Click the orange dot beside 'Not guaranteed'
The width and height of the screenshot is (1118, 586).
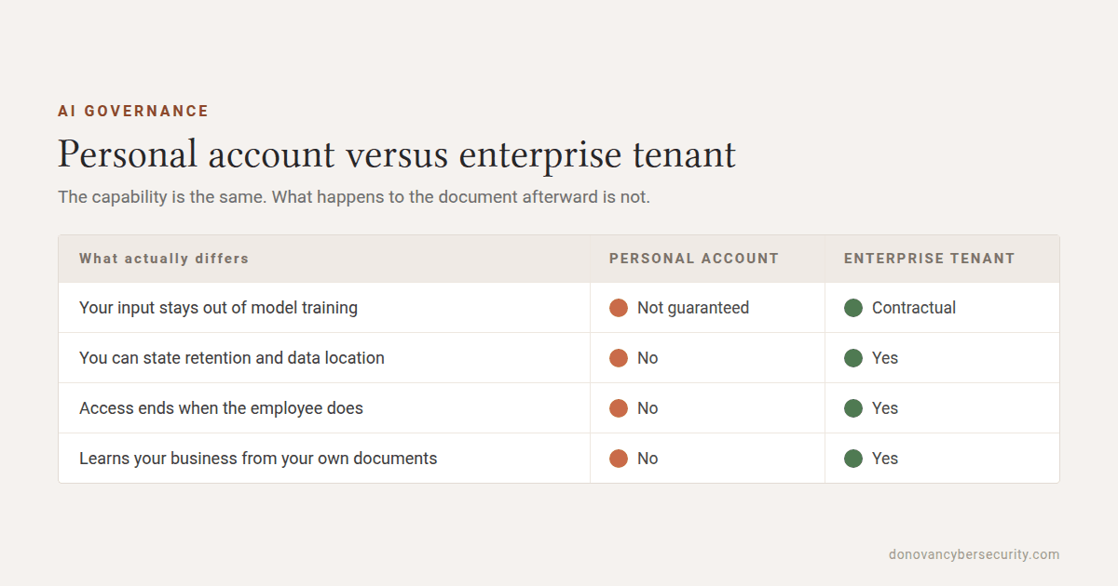coord(619,308)
